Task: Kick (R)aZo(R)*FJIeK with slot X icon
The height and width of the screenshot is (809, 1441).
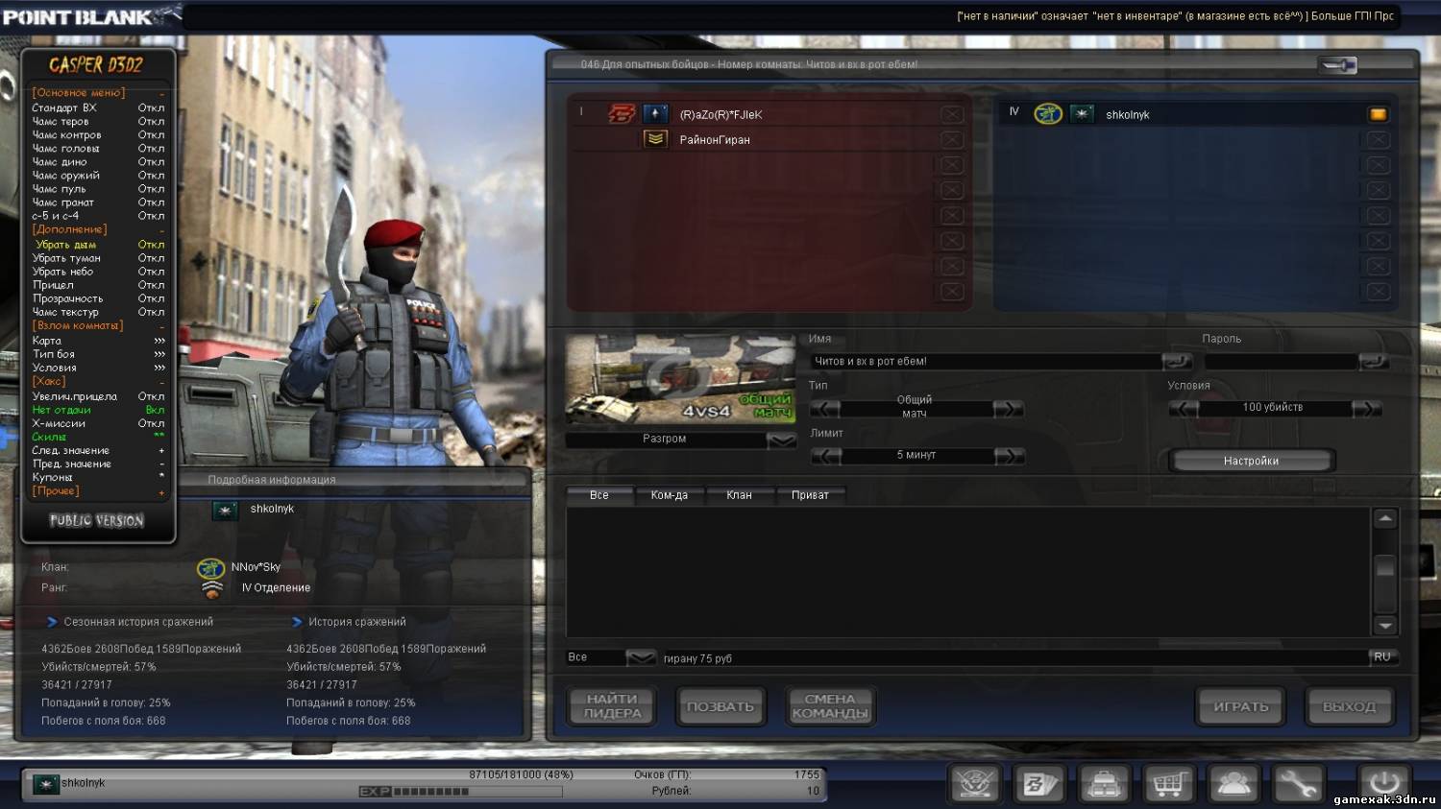Action: [x=952, y=114]
